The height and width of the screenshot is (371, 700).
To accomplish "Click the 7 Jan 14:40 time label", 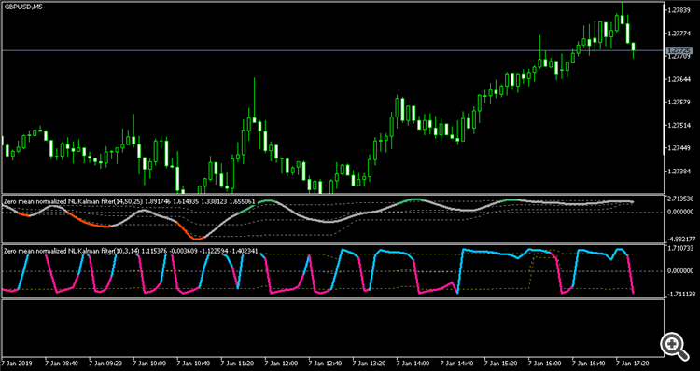I will point(456,364).
